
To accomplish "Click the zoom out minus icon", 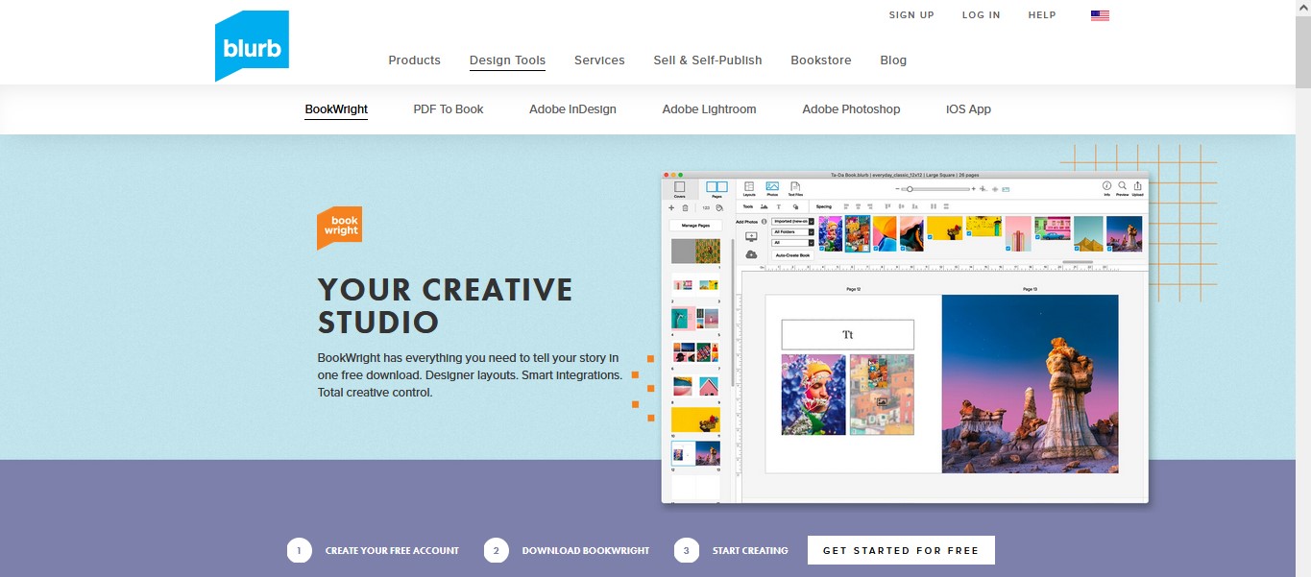I will tap(897, 189).
